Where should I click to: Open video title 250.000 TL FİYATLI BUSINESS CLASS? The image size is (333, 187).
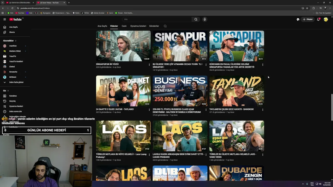point(177,111)
